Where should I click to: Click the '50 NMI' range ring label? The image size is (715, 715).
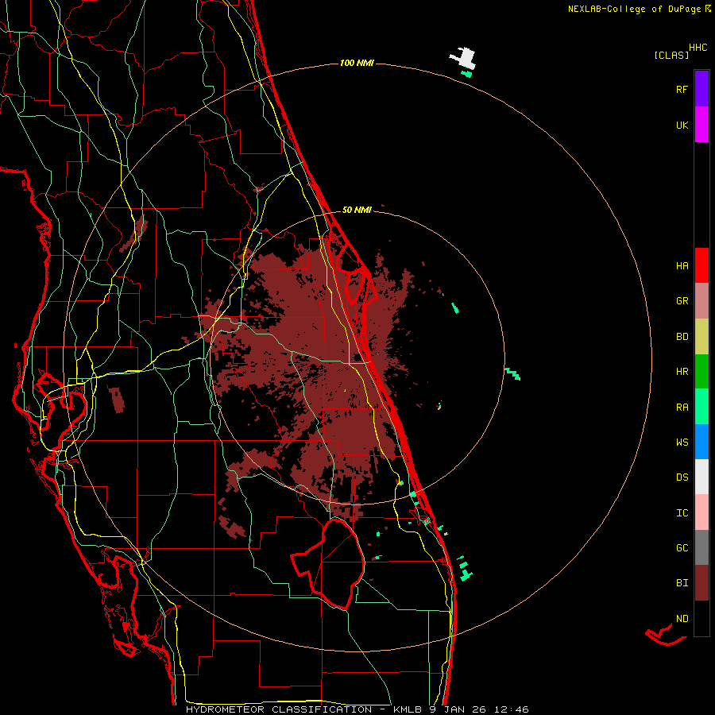357,210
